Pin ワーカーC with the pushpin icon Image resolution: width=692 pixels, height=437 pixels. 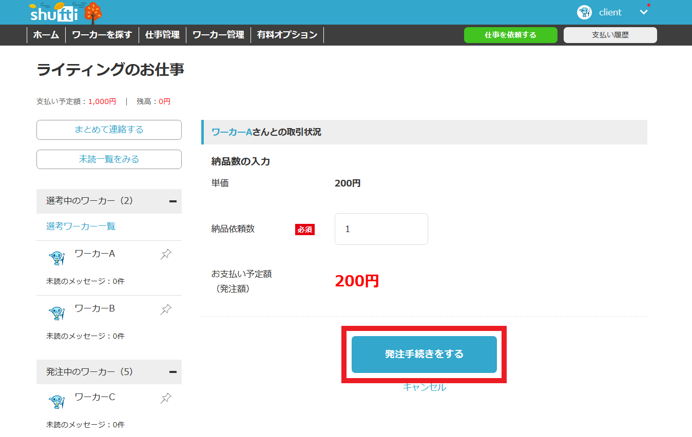[x=166, y=398]
